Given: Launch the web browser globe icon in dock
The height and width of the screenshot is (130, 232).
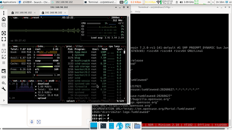Looking at the screenshot, I should coord(120,126).
